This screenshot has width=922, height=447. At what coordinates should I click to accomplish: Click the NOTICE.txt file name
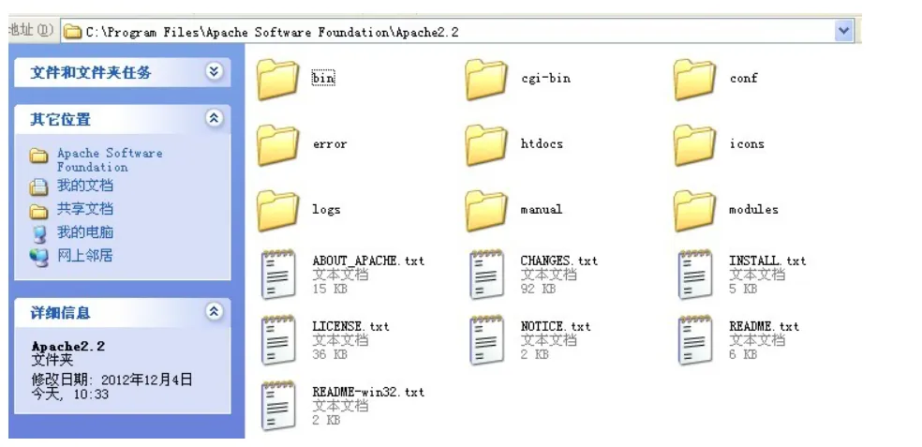click(x=556, y=326)
